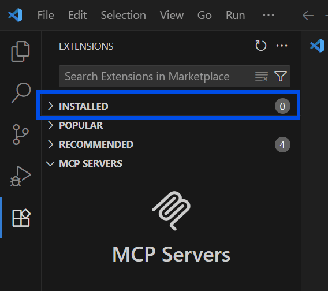The width and height of the screenshot is (328, 291).
Task: Open the Selection menu
Action: click(x=124, y=15)
